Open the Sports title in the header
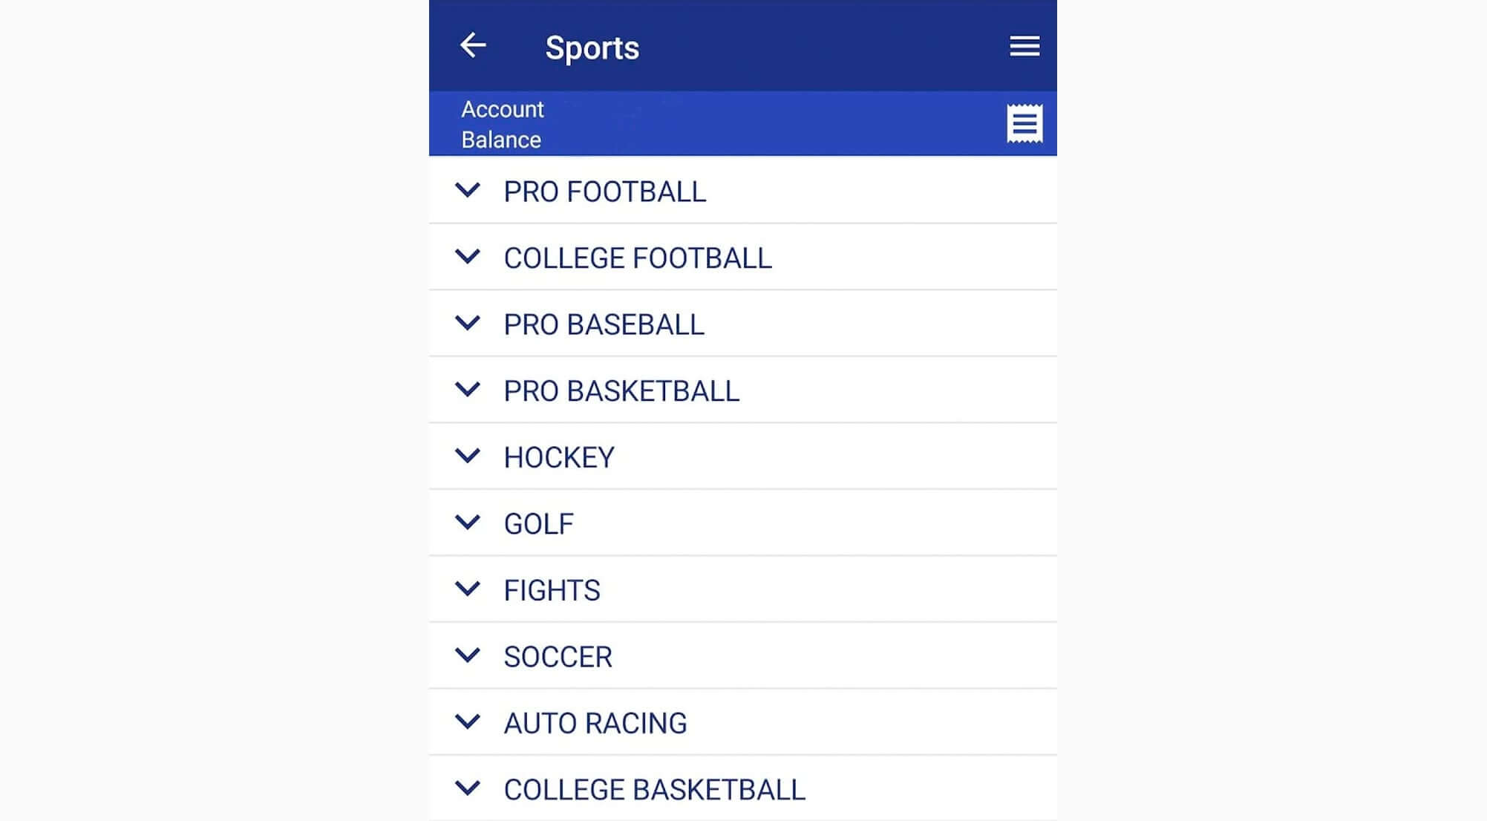The width and height of the screenshot is (1487, 821). (592, 46)
